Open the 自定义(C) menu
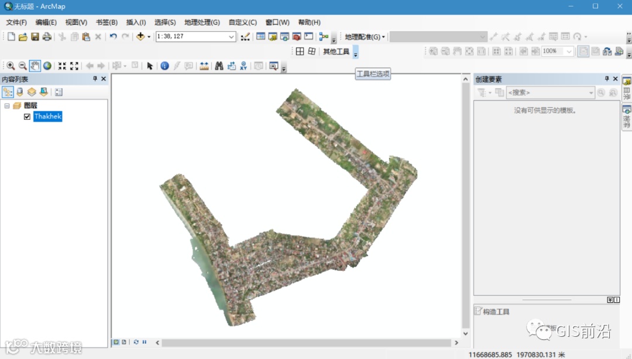The height and width of the screenshot is (359, 632). tap(242, 22)
